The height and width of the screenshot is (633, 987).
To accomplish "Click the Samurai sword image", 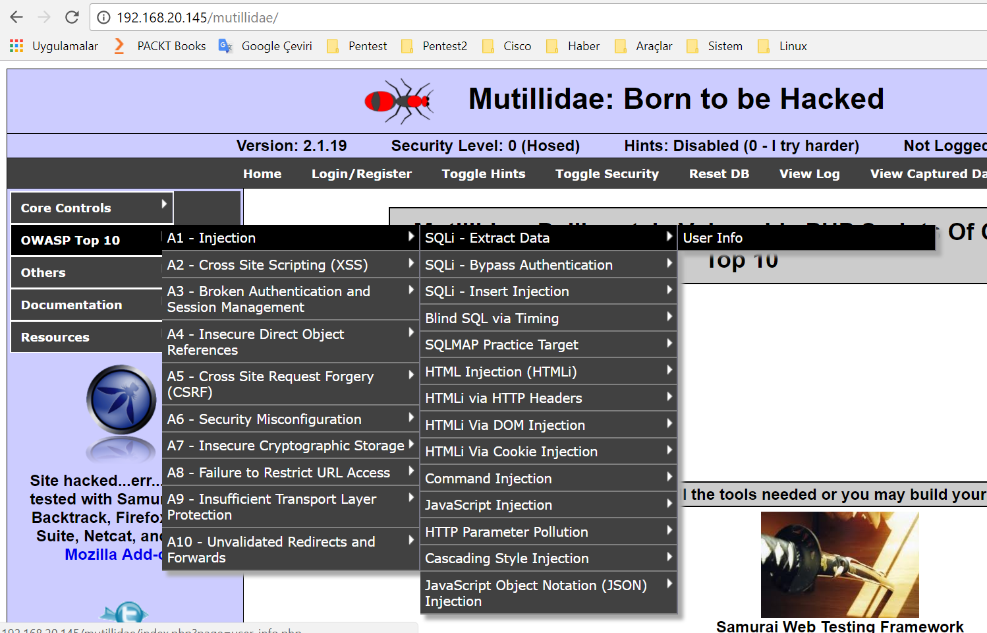I will 839,564.
